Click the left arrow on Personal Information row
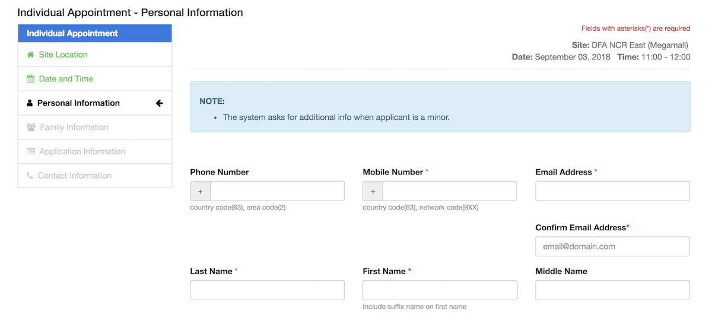Screen dimensions: 712x321 [x=159, y=103]
